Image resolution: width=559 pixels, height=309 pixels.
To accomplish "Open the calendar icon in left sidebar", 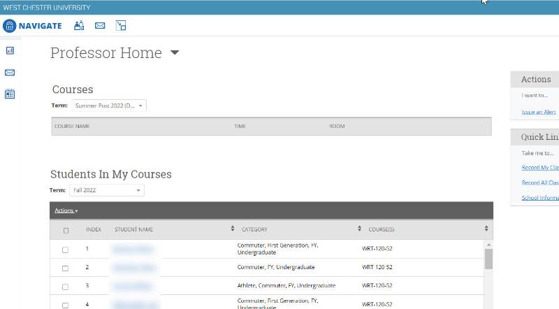I will (x=10, y=94).
